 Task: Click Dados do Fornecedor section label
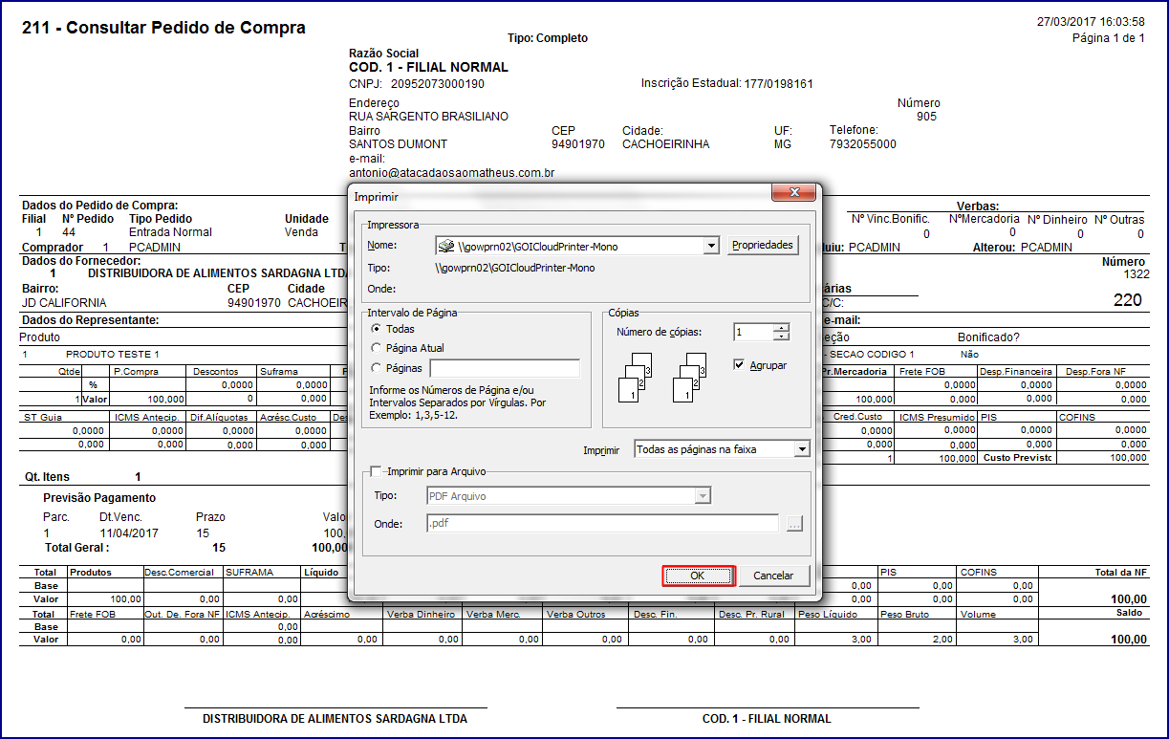pos(81,260)
